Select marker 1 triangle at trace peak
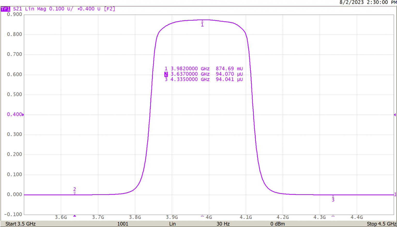The height and width of the screenshot is (227, 397). pos(202,21)
